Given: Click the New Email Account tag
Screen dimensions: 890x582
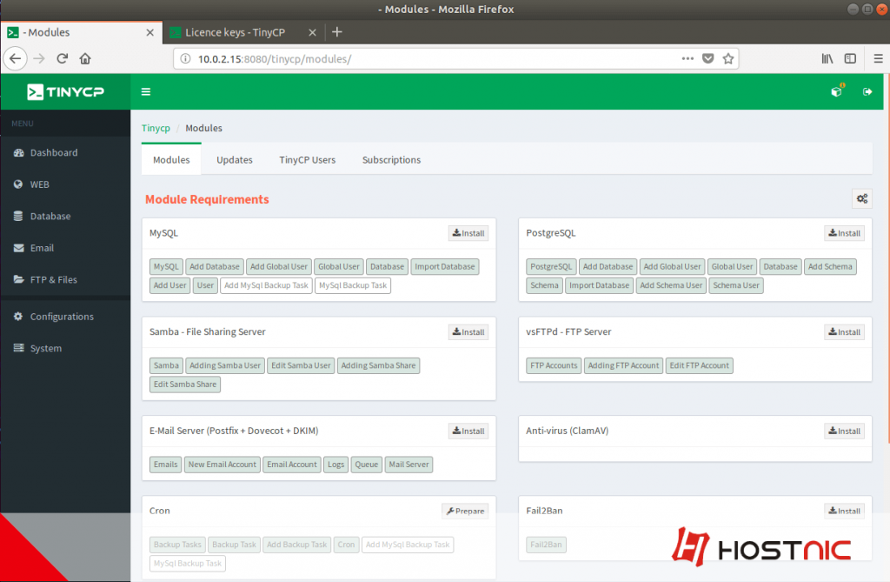Looking at the screenshot, I should click(x=222, y=465).
